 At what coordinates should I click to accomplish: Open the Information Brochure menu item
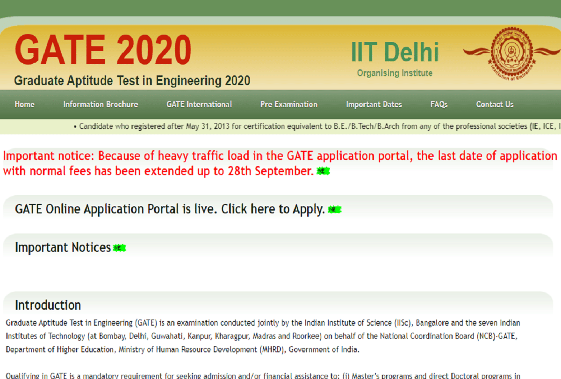(x=101, y=104)
